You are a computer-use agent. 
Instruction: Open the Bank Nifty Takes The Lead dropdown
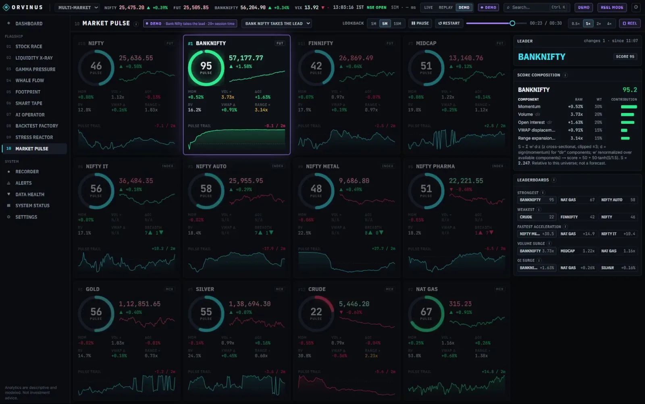point(277,23)
